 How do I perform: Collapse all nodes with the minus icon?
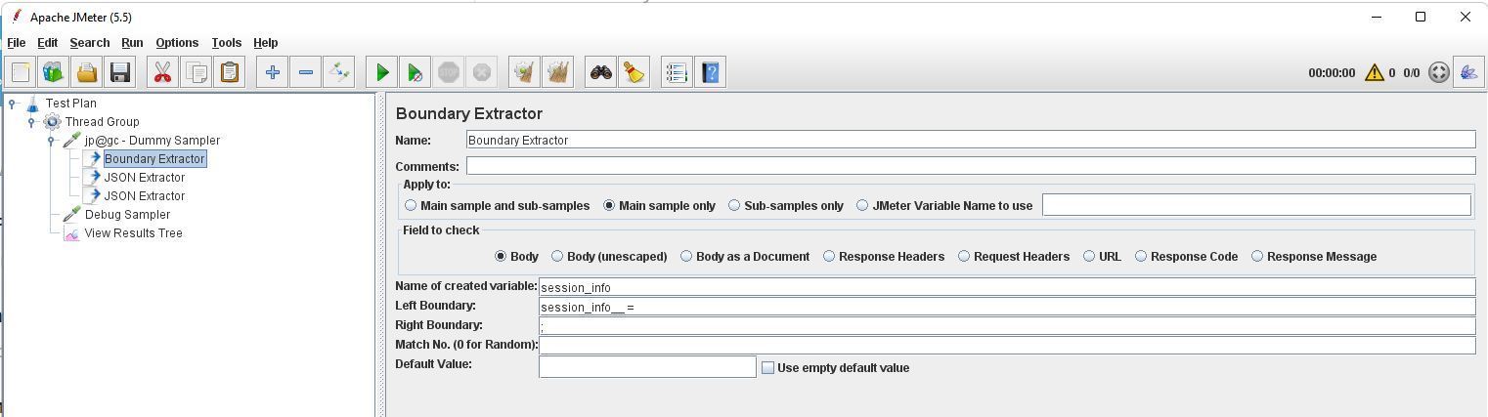(x=306, y=71)
